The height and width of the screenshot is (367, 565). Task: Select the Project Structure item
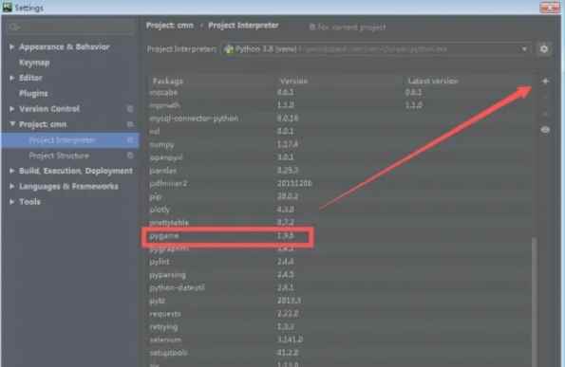click(x=59, y=156)
